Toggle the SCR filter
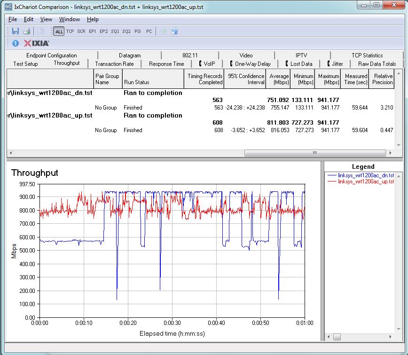This screenshot has width=408, height=355. 81,31
